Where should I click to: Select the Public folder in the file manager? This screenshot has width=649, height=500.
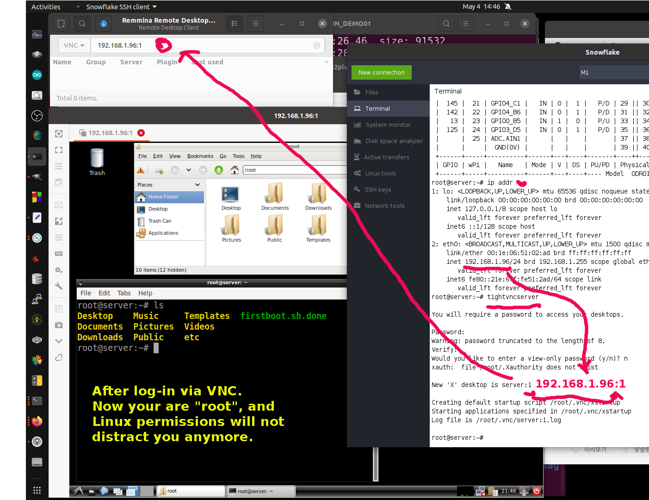coord(275,229)
